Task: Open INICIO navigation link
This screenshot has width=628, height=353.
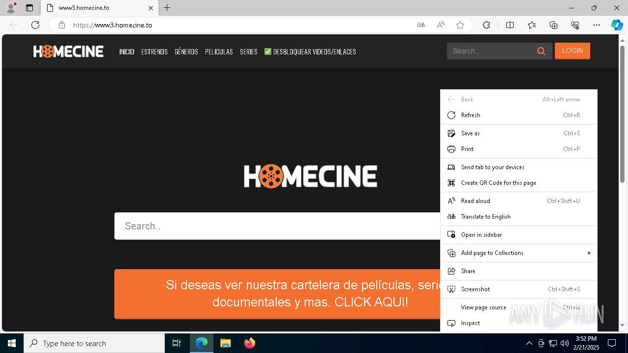Action: tap(127, 51)
